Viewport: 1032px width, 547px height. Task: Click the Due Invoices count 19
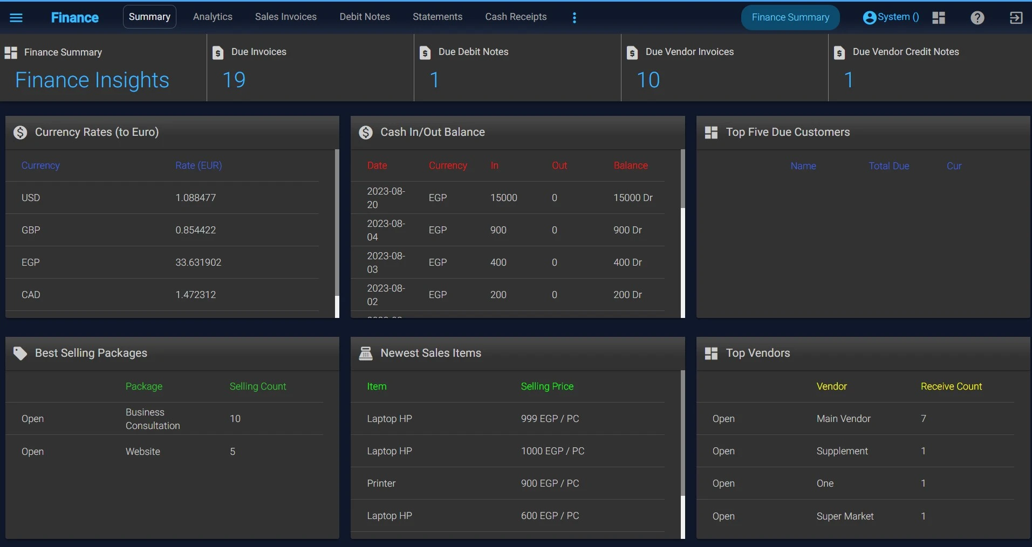pos(234,80)
